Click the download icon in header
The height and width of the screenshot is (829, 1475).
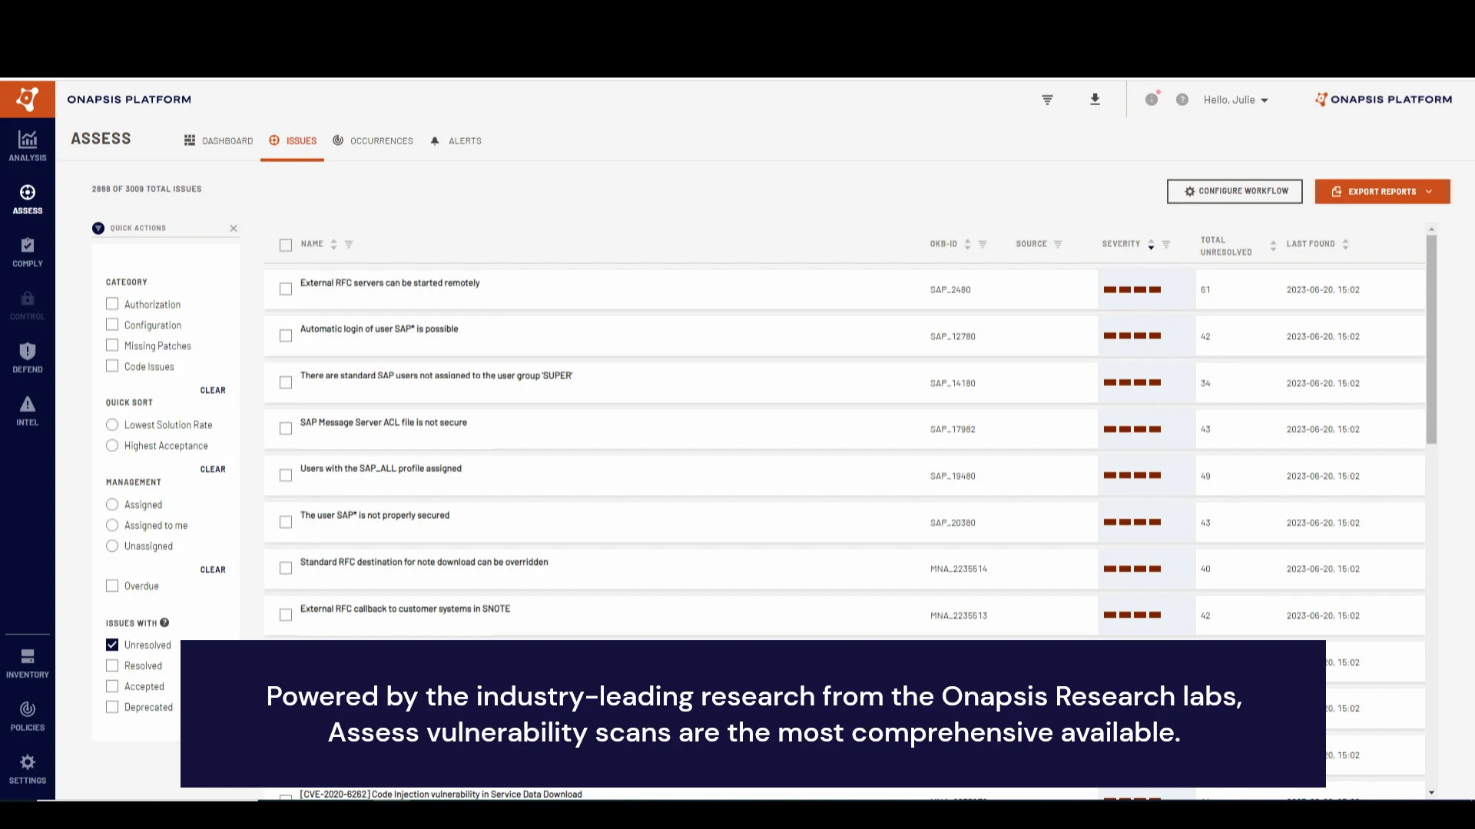click(x=1095, y=100)
